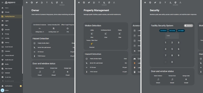Click home tab icon above the Owner view

pos(27,3)
